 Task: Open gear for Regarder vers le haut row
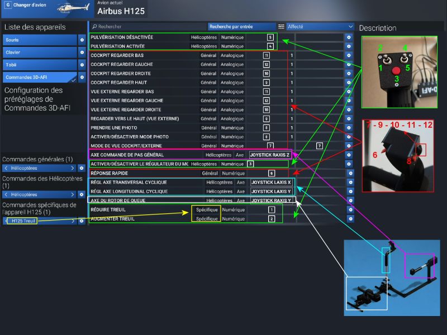[x=349, y=118]
